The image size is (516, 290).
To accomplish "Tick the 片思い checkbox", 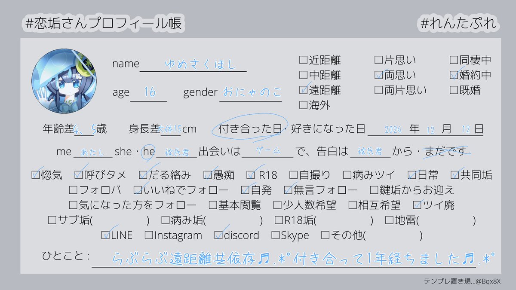I will (x=379, y=60).
